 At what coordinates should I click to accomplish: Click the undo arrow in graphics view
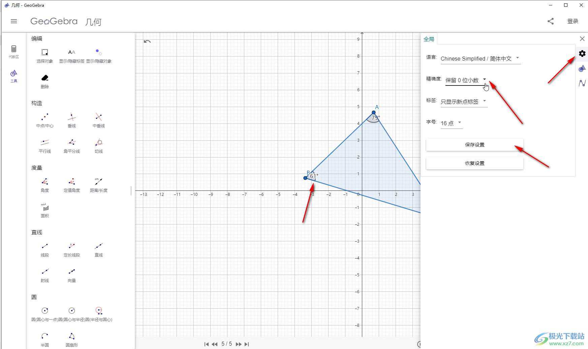pyautogui.click(x=147, y=41)
